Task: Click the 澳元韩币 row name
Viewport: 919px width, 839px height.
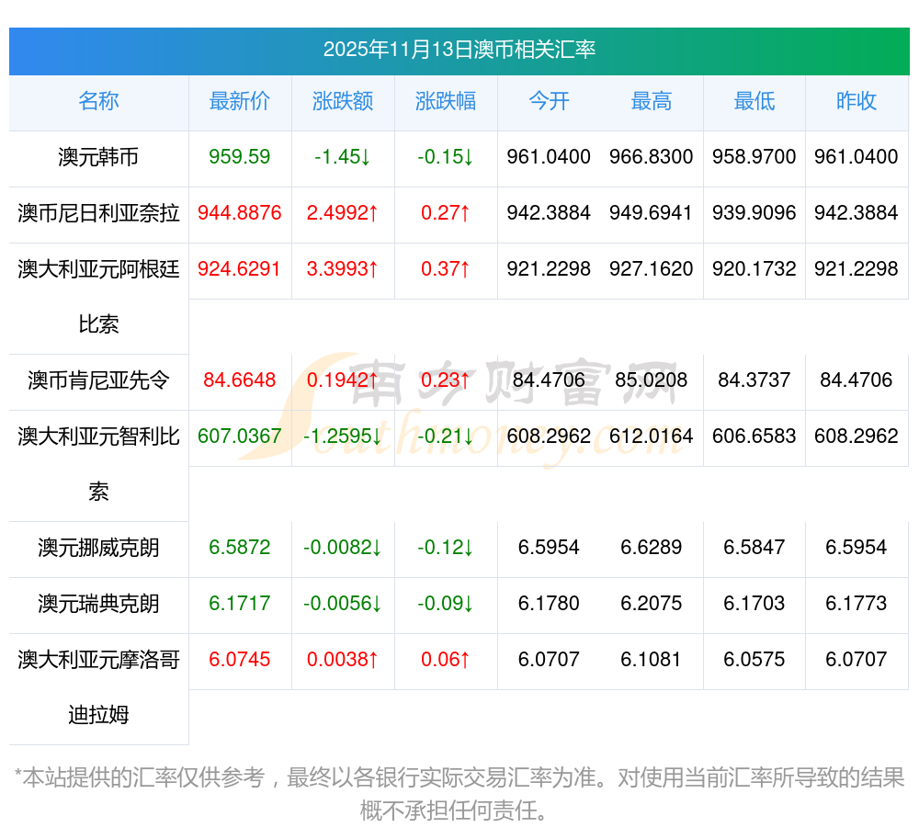Action: point(98,157)
